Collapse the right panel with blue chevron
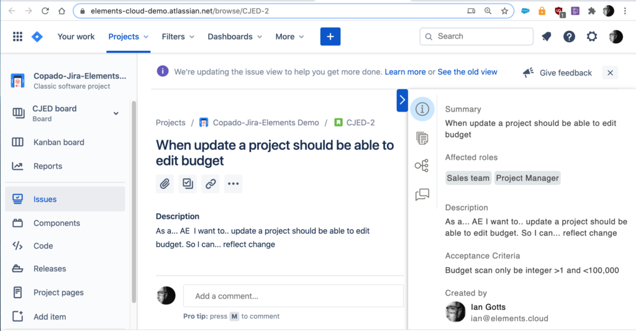Screen dimensions: 636x331 tap(402, 100)
